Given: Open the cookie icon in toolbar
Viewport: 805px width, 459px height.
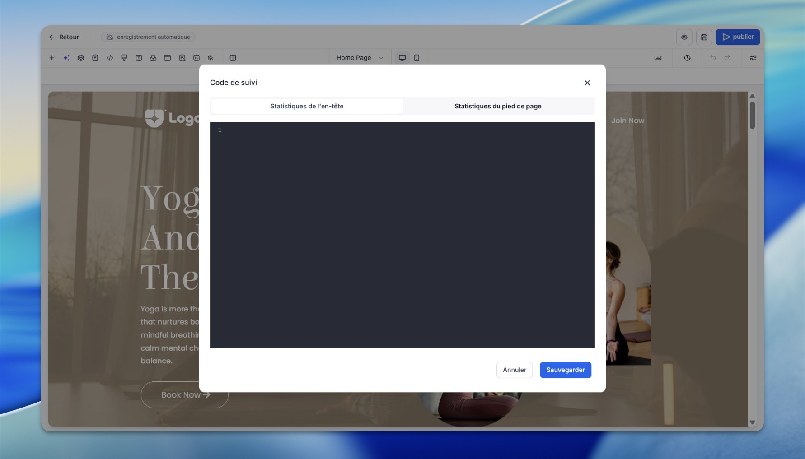Looking at the screenshot, I should pos(211,58).
